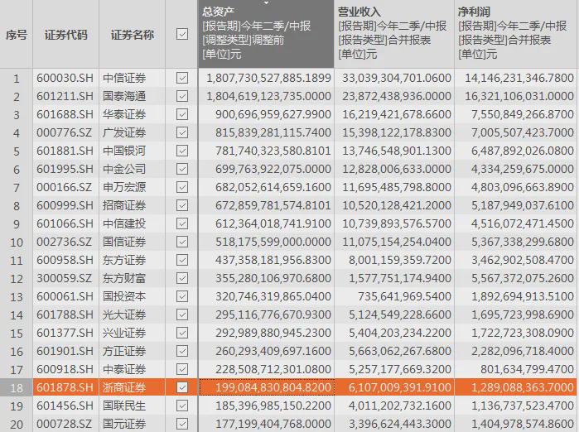This screenshot has height=432, width=579.
Task: Uncheck the checkbox for 浙商证券 row
Action: [182, 387]
